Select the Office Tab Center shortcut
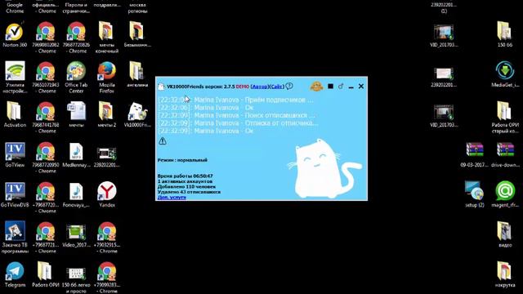 coord(76,78)
